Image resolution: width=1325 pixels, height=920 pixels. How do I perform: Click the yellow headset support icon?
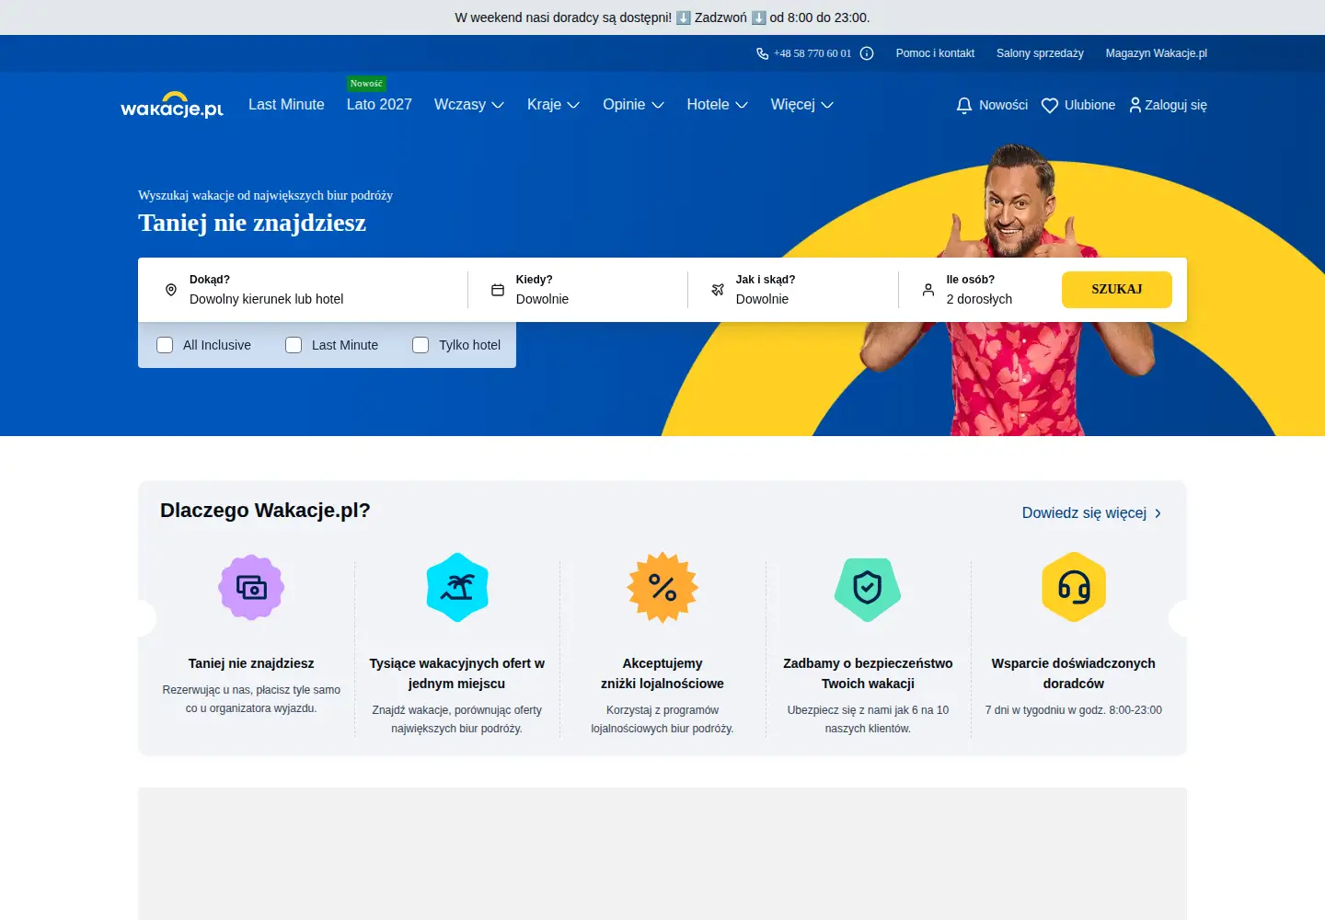point(1074,587)
